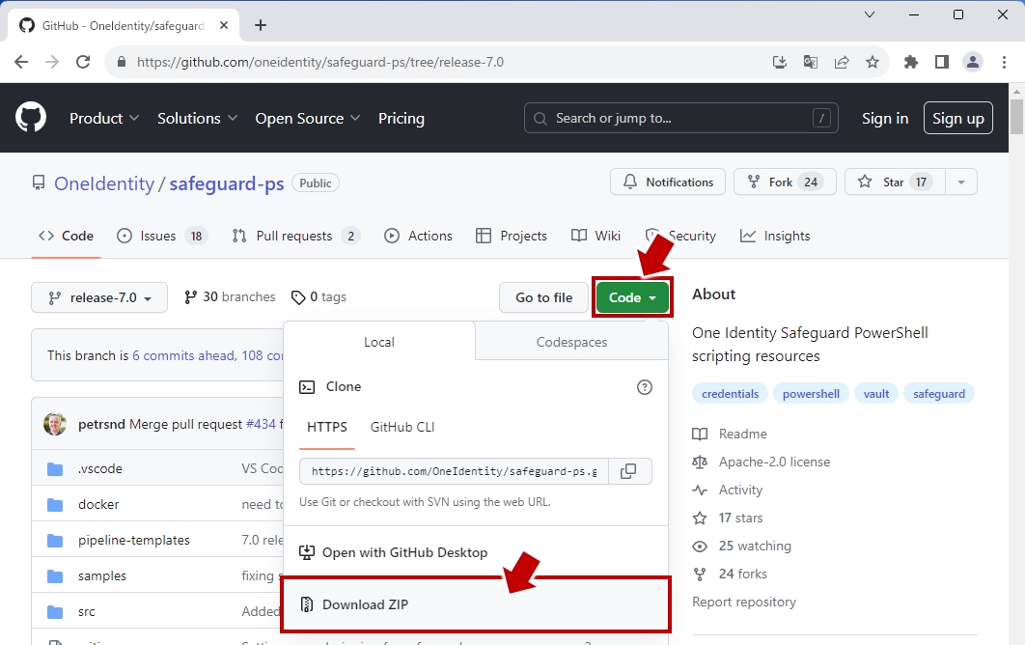Click the .vscode folder icon
This screenshot has height=645, width=1025.
tap(55, 469)
